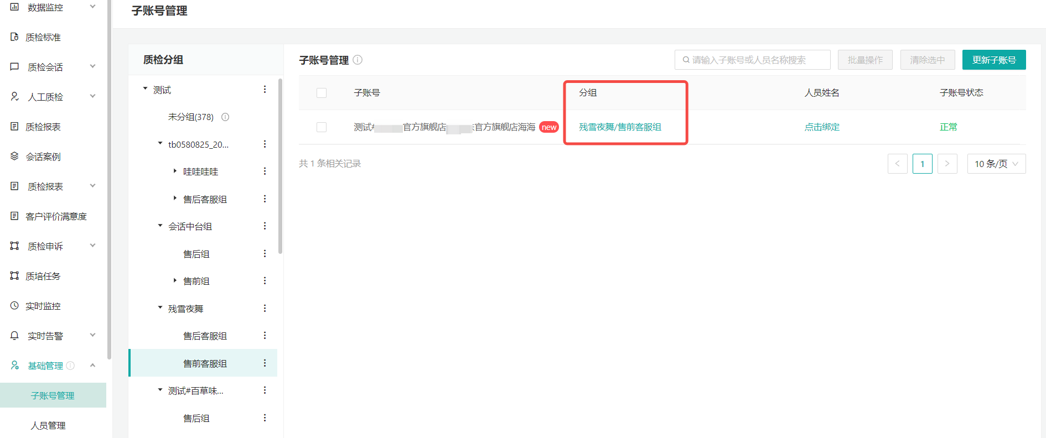Screen dimensions: 1046x438
Task: Click the 点击绑定 link
Action: 822,127
